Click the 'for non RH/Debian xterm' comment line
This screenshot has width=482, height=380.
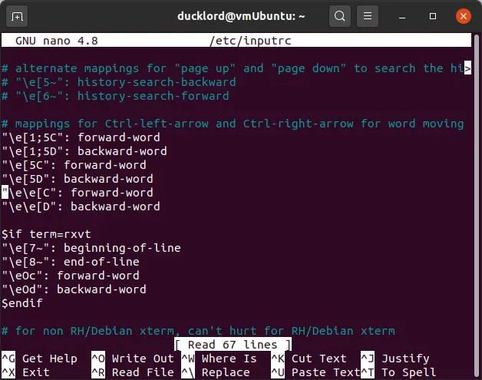pos(198,331)
